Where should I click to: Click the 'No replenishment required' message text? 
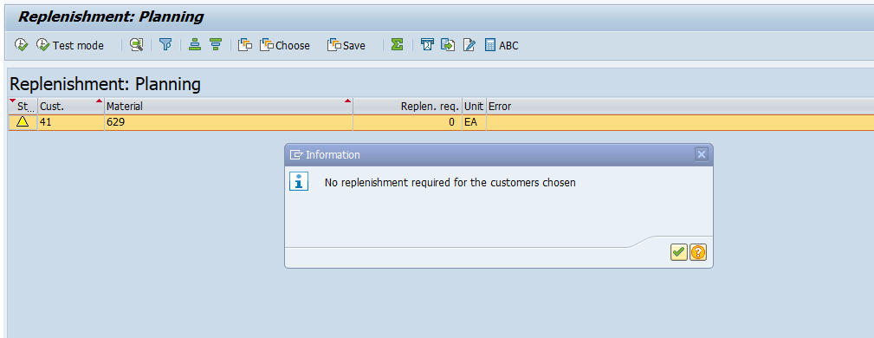click(450, 182)
